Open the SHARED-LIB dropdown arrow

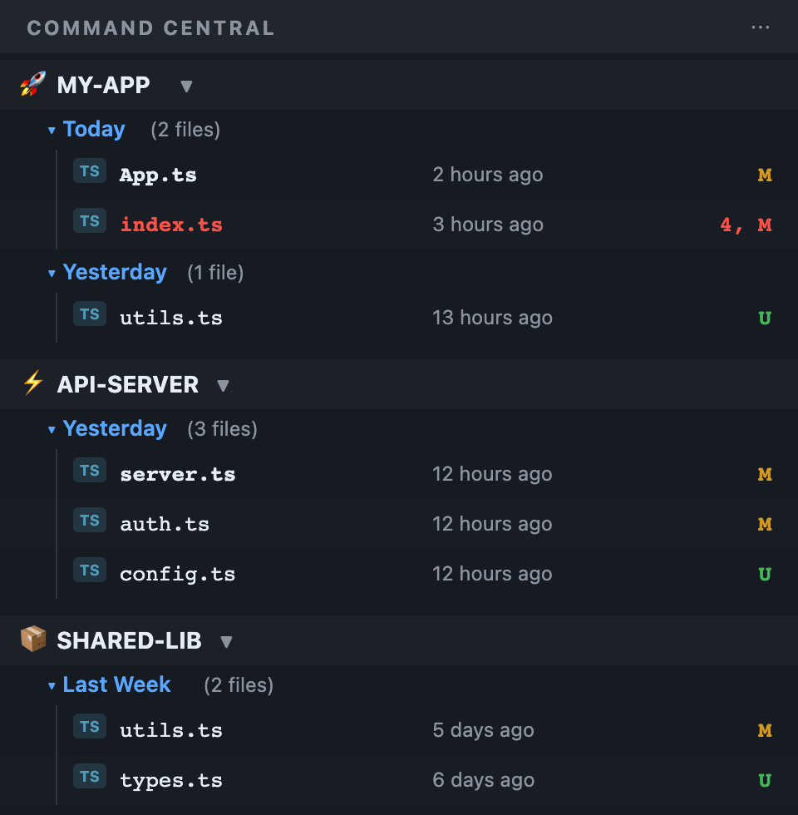click(x=225, y=641)
